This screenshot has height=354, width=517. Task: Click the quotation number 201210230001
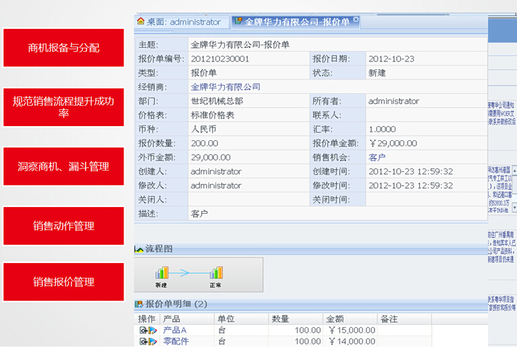(x=220, y=59)
